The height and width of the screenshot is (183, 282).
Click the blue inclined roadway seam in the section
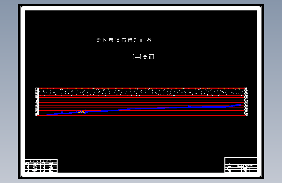(x=144, y=109)
